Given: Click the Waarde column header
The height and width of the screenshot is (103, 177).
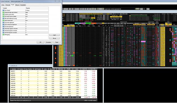Looking at the screenshot, I should coord(37,8).
